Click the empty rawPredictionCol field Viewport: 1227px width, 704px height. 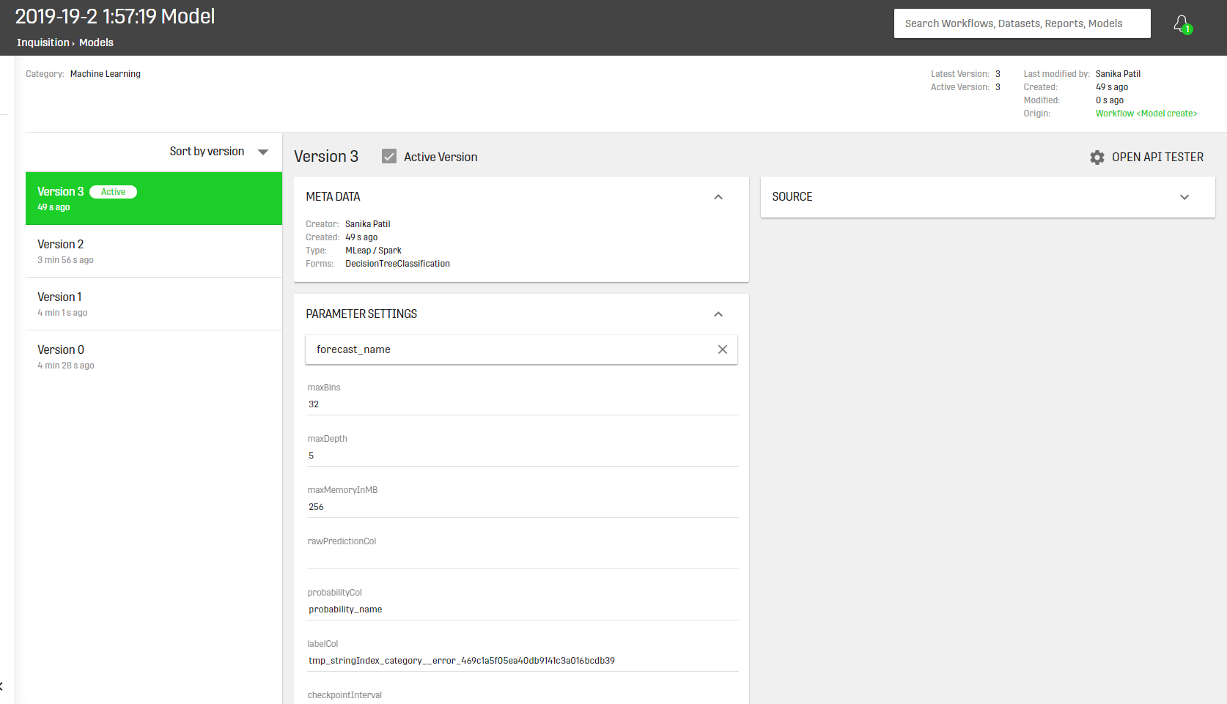pyautogui.click(x=523, y=558)
